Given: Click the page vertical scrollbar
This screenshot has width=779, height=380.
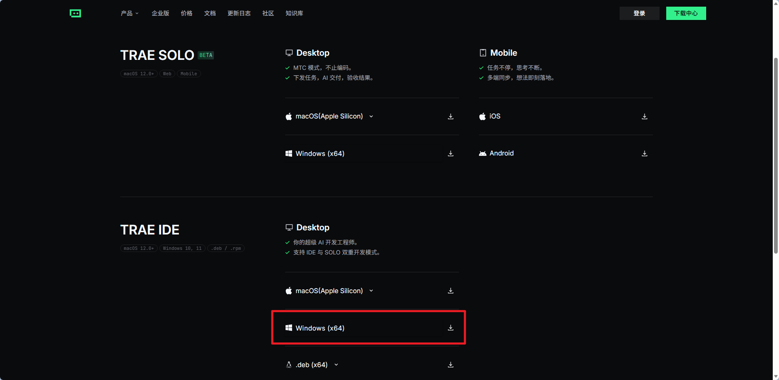Looking at the screenshot, I should 776,155.
